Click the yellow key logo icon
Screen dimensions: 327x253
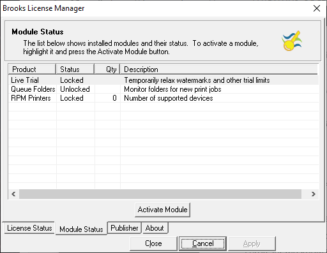coord(292,41)
